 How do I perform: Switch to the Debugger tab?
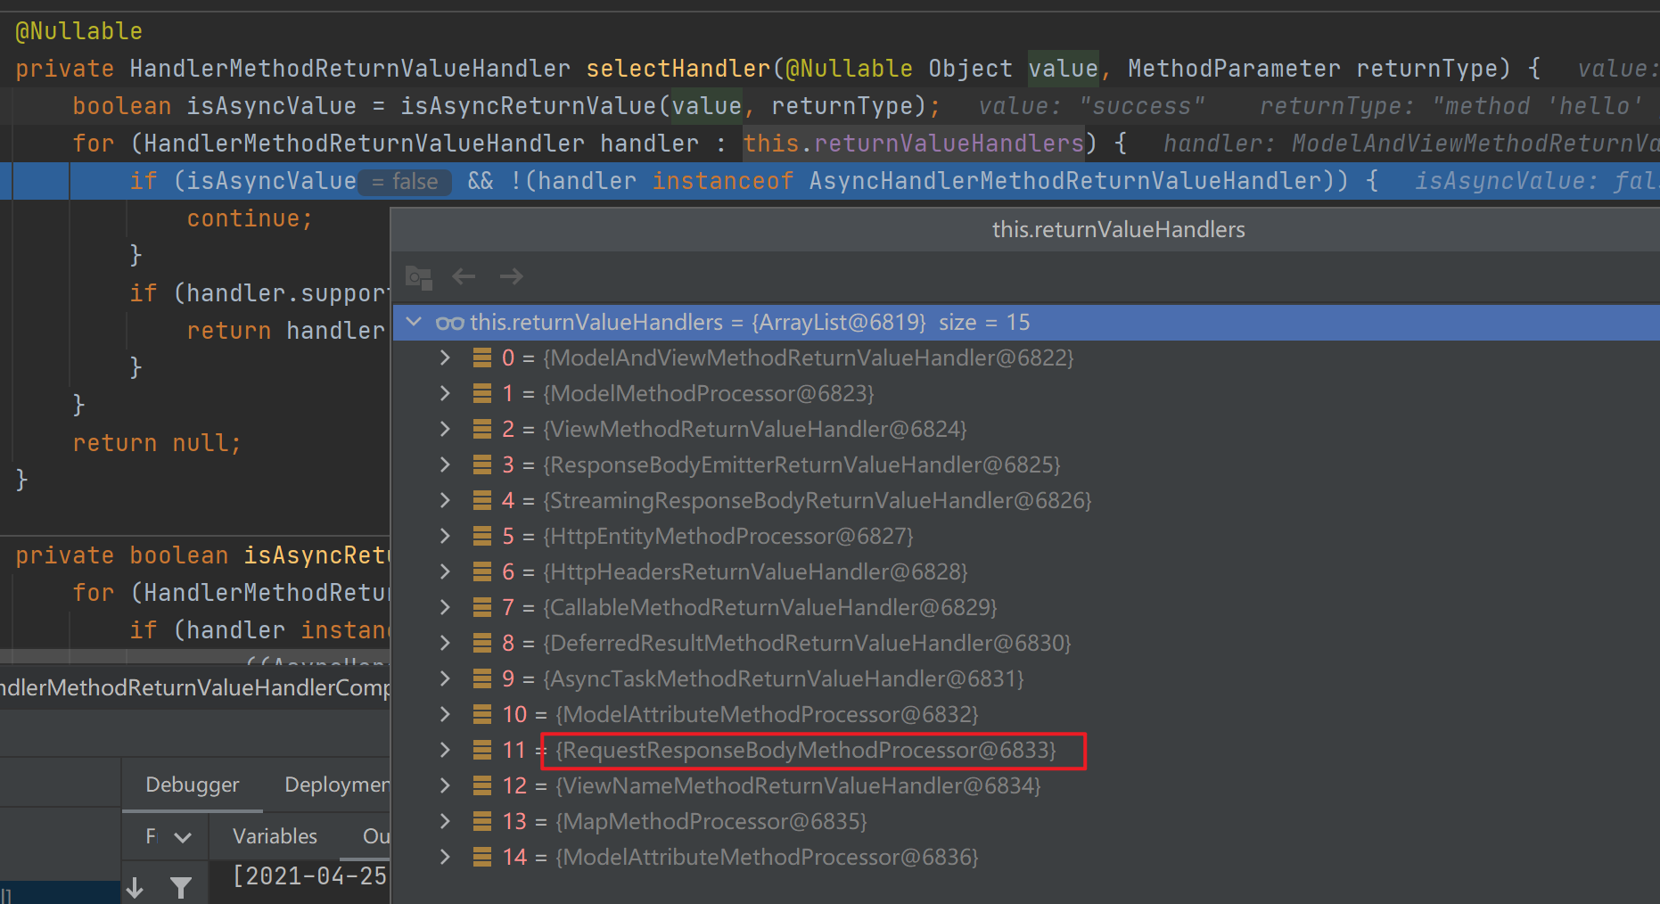pyautogui.click(x=192, y=785)
